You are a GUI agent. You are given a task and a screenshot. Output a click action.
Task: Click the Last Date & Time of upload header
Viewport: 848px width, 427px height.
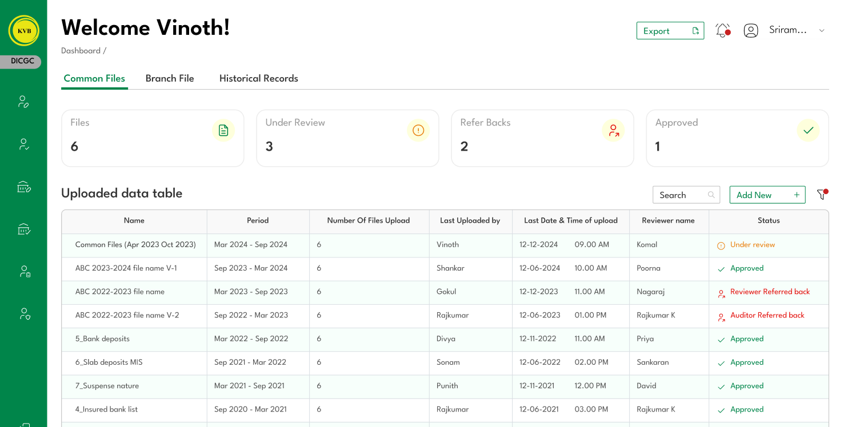coord(571,221)
